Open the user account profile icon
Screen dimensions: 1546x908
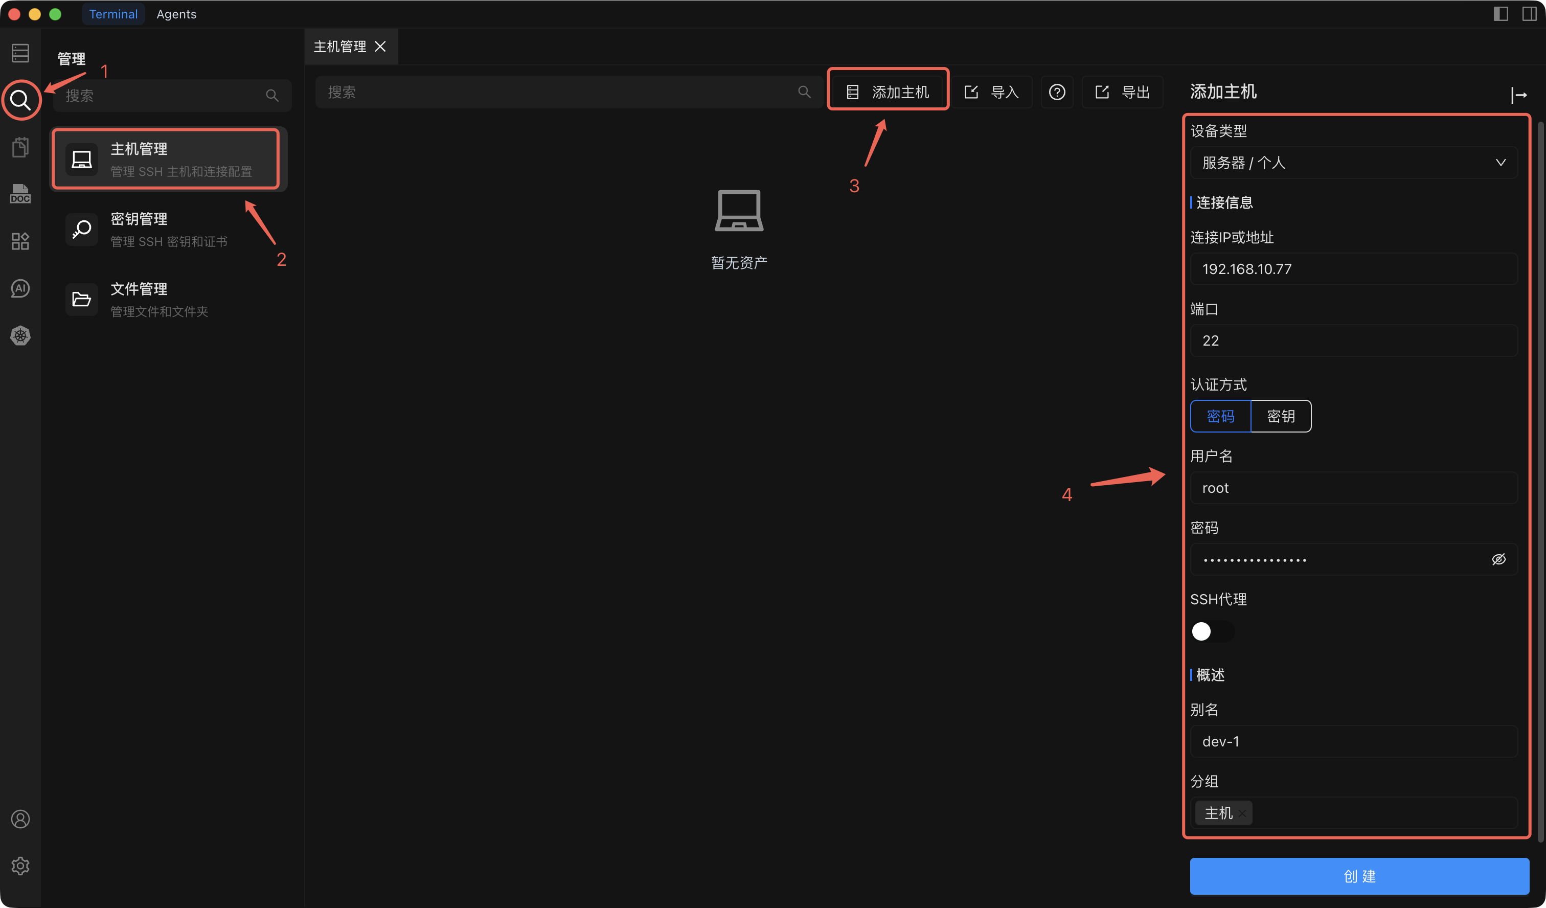pyautogui.click(x=20, y=819)
